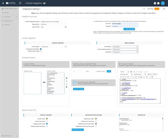Screen dimensions: 168x138
Task: Toggle strikethrough in the template editor
Action: click(x=141, y=72)
